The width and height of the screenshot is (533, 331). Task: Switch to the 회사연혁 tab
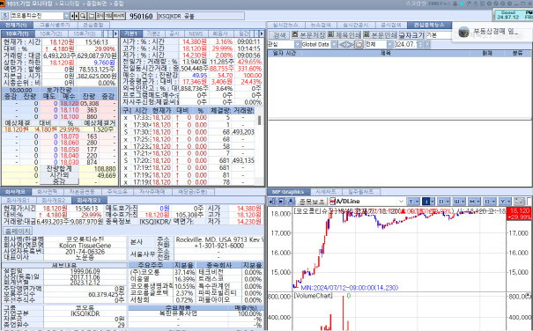click(47, 192)
